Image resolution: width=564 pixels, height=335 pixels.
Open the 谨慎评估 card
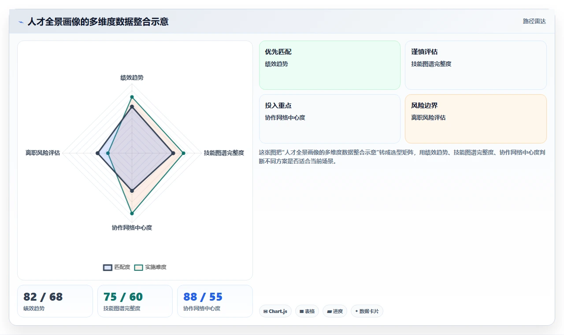click(476, 65)
